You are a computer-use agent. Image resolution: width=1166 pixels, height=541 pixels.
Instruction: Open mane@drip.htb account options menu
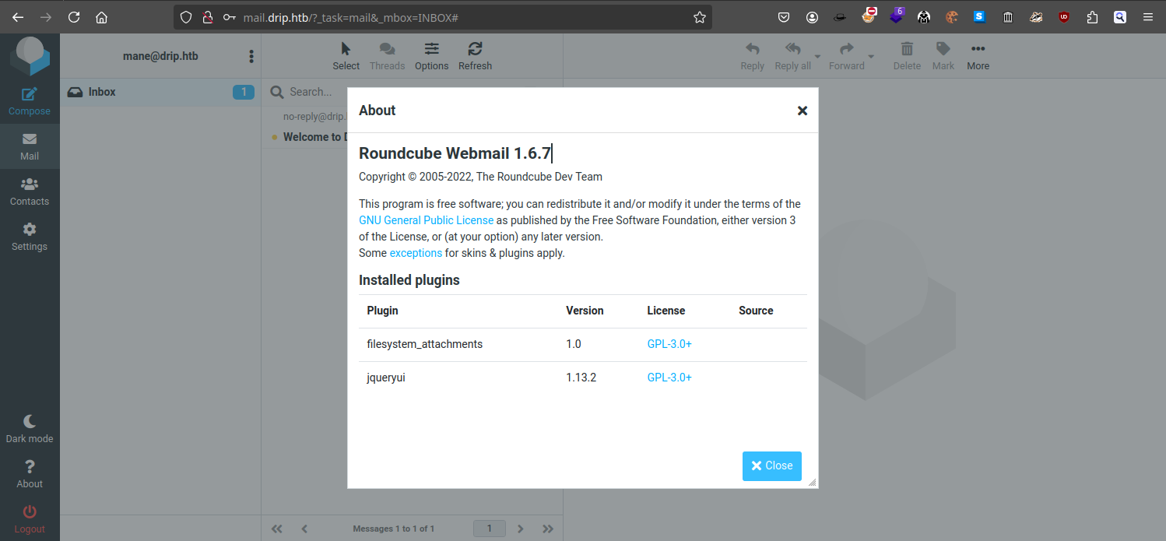pos(251,56)
